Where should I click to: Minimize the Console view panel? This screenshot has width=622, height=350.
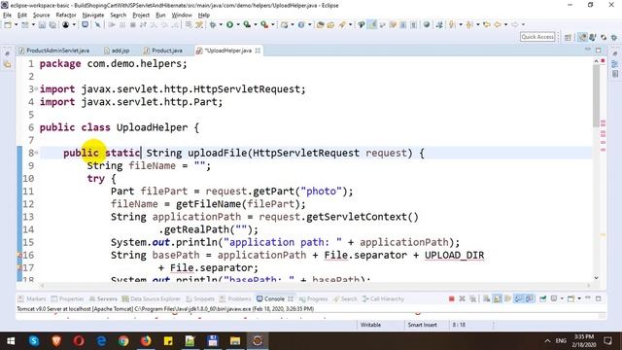(x=588, y=298)
